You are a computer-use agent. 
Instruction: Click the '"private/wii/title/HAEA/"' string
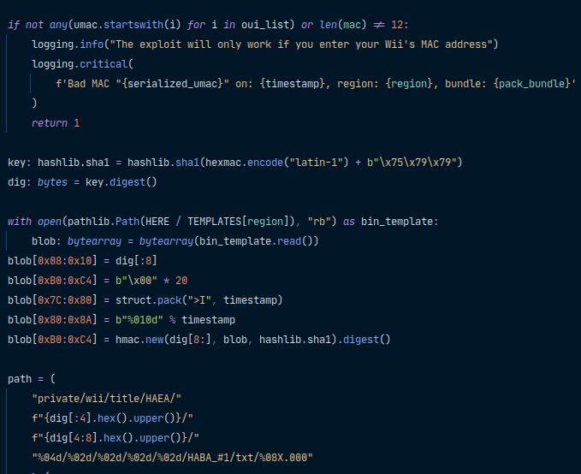(106, 399)
